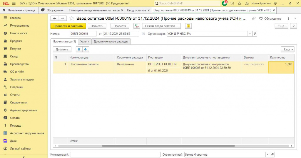Open the main hamburger menu
301x158 pixels.
[x=14, y=3]
